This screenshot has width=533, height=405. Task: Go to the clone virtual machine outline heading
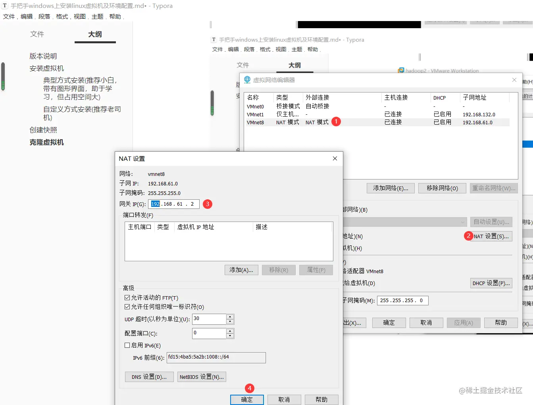click(46, 142)
